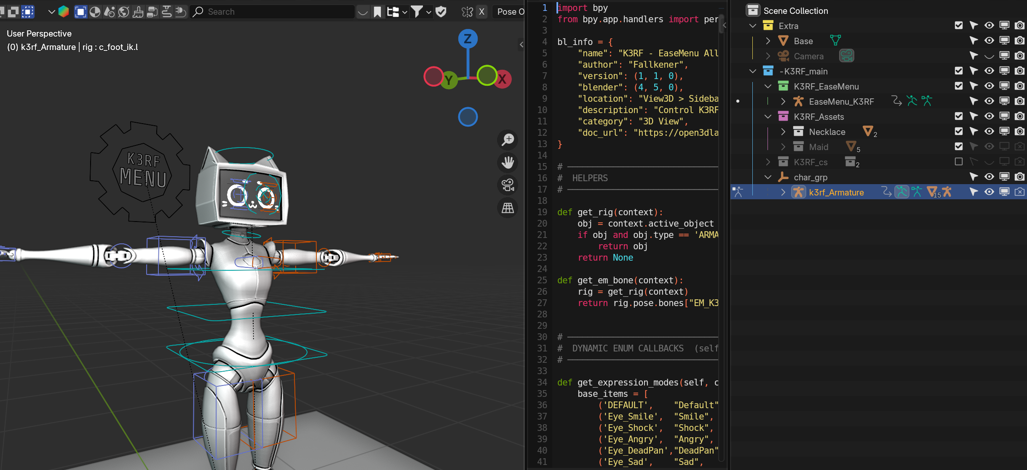The image size is (1027, 470).
Task: Click the green Y axis gizmo handle
Action: pos(449,80)
